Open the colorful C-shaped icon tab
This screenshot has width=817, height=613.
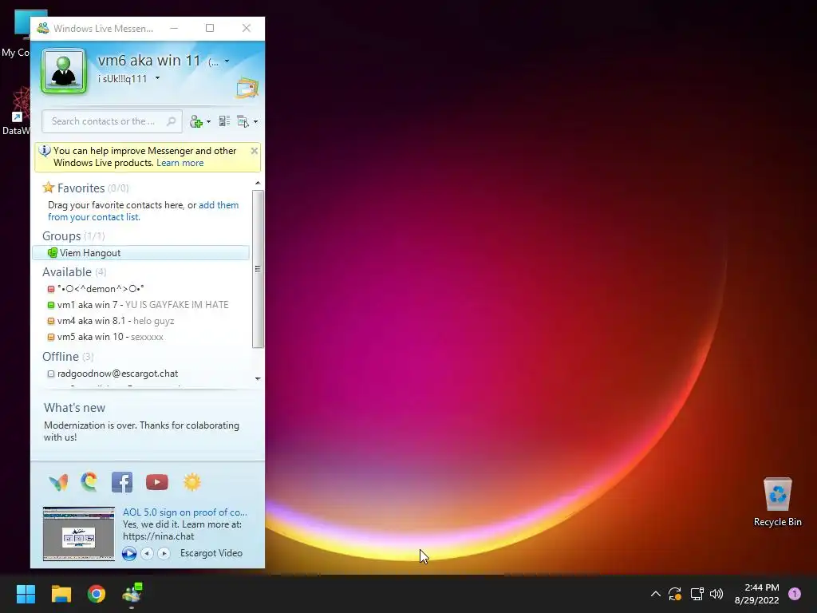click(89, 481)
